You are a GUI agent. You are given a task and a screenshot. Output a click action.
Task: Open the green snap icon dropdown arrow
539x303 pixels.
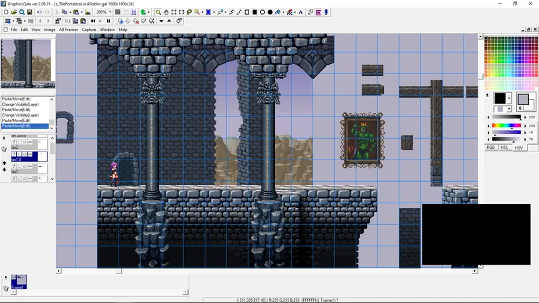tap(148, 12)
